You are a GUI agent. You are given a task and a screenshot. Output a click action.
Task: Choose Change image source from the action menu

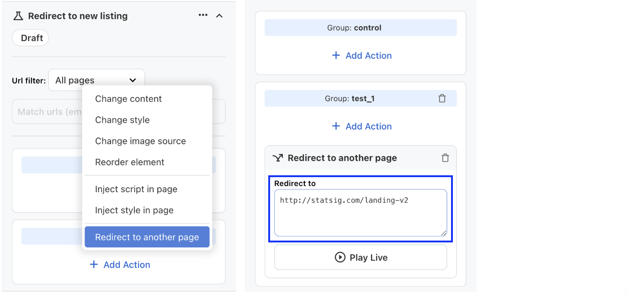tap(140, 141)
